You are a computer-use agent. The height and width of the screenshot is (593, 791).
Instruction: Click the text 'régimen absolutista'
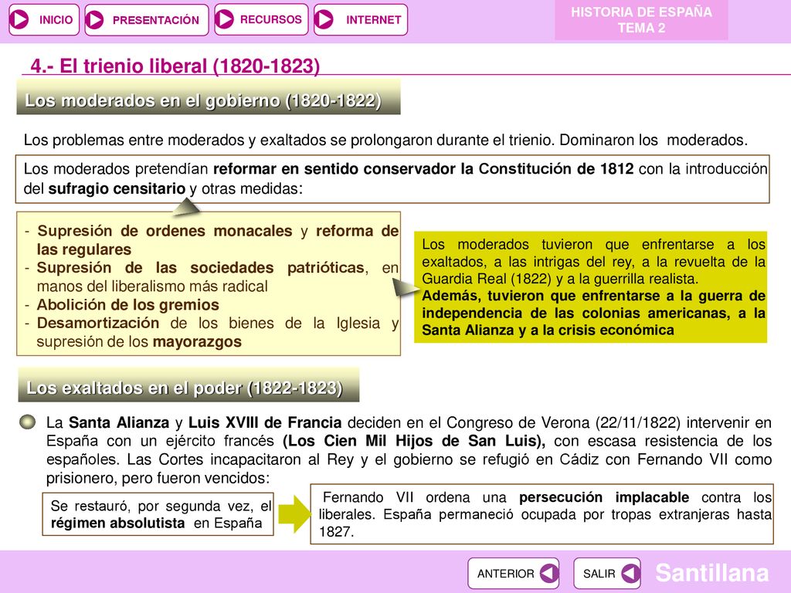click(117, 523)
